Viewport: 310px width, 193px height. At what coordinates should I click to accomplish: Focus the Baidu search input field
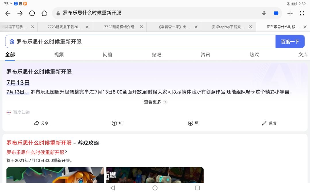coord(140,41)
